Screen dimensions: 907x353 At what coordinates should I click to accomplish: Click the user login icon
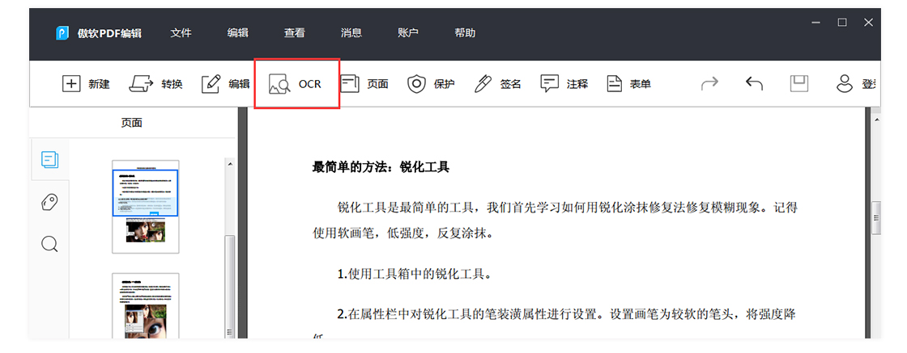point(845,84)
